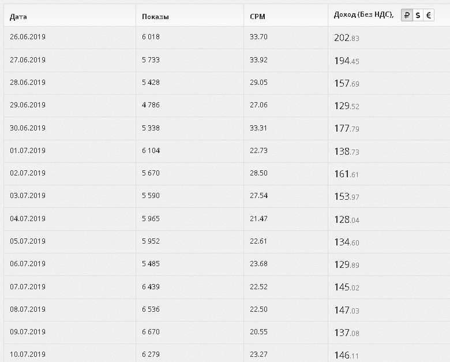The height and width of the screenshot is (362, 450).
Task: Switch income currency to rubles
Action: [x=407, y=16]
